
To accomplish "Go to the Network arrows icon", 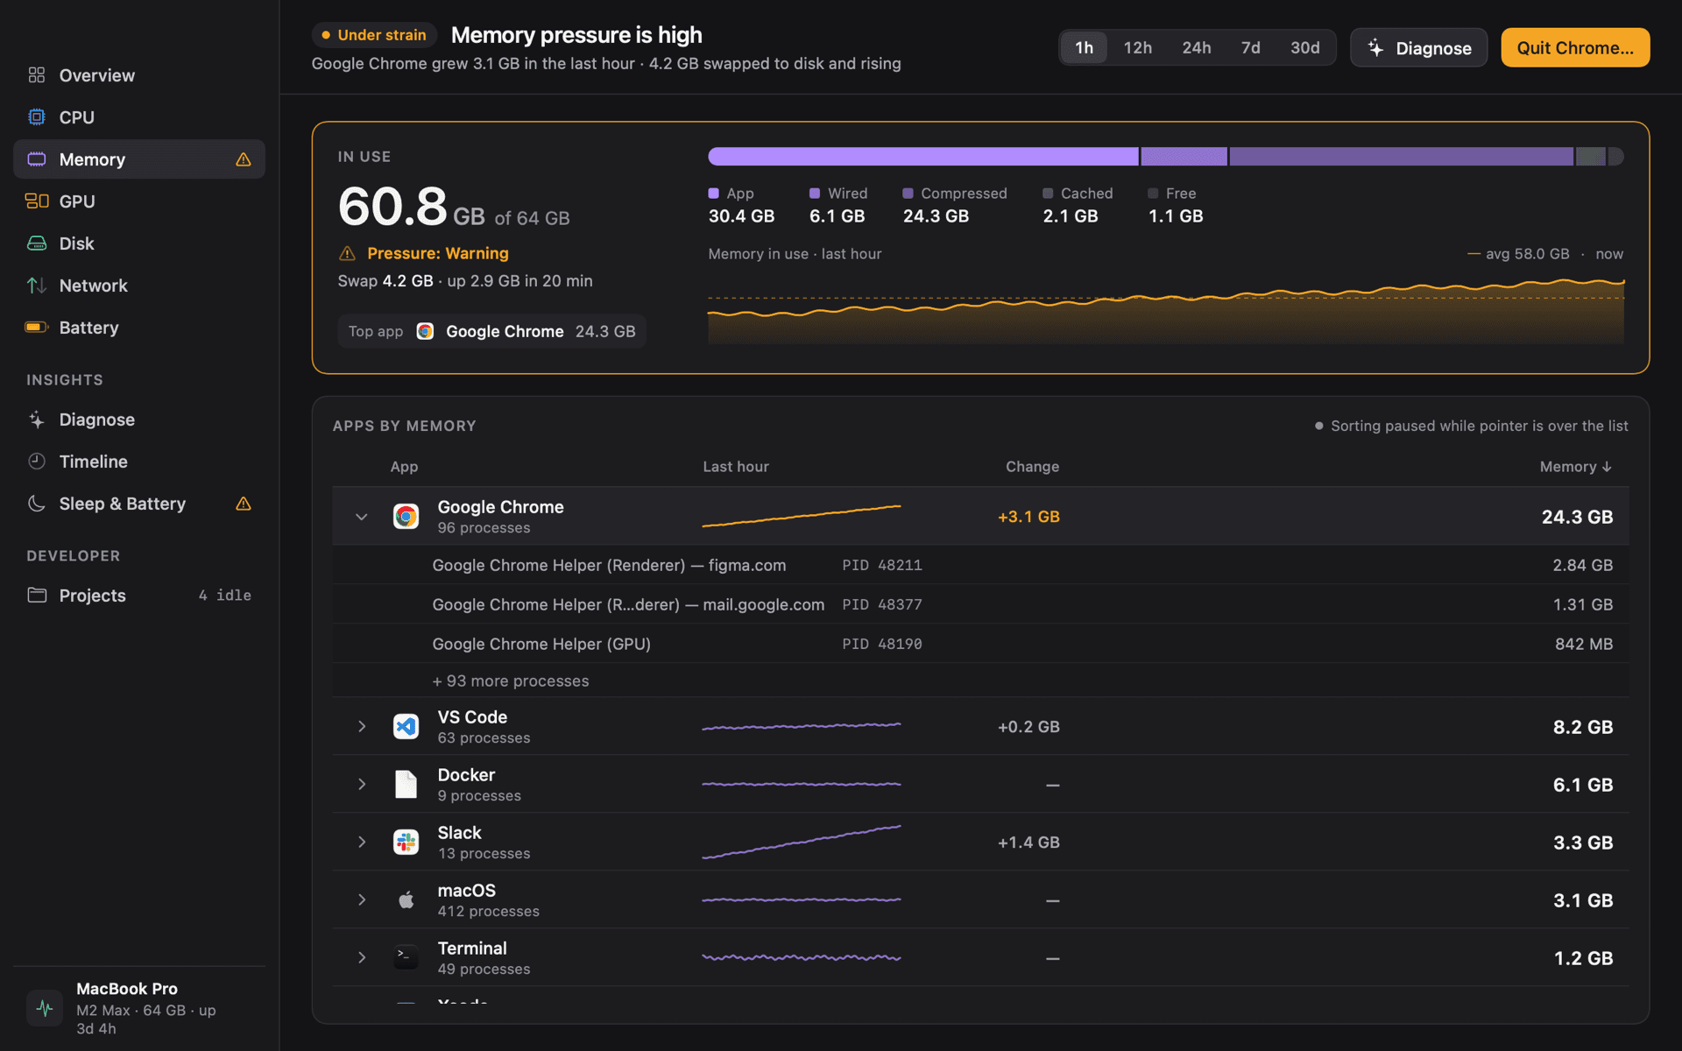I will [36, 286].
